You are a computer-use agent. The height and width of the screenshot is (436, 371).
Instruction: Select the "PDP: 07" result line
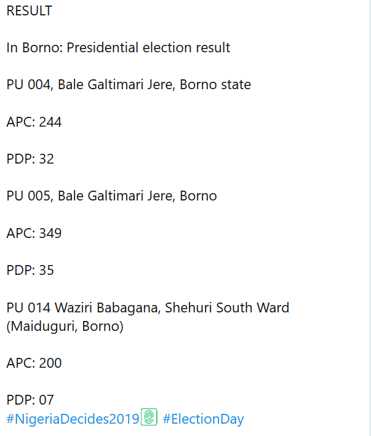(31, 400)
